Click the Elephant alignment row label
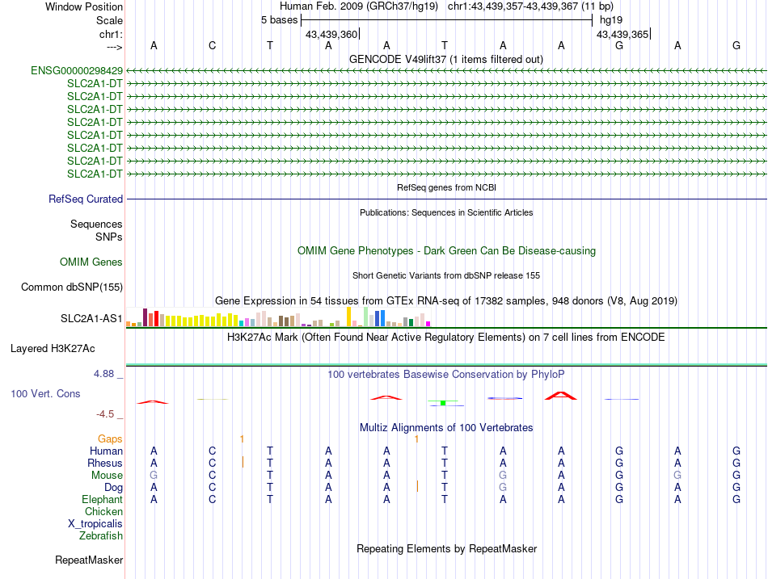Image resolution: width=768 pixels, height=579 pixels. tap(102, 500)
